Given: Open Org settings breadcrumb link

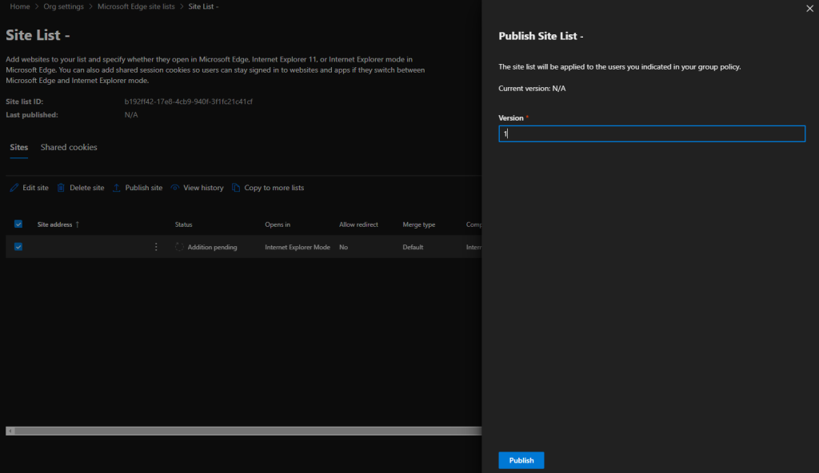Looking at the screenshot, I should pos(64,6).
